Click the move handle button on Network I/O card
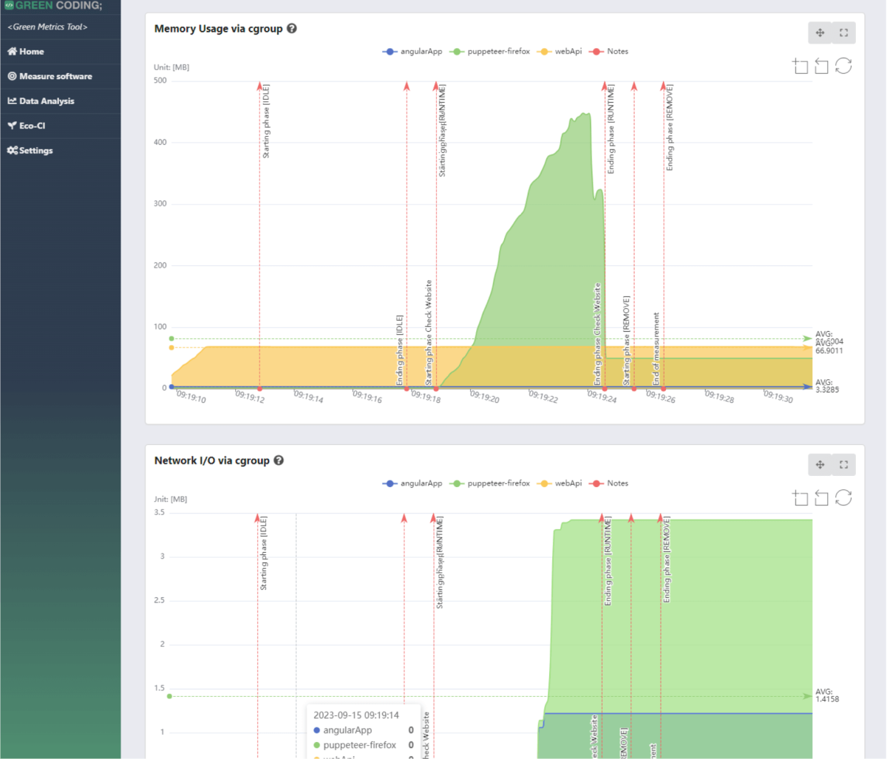887x759 pixels. [820, 464]
